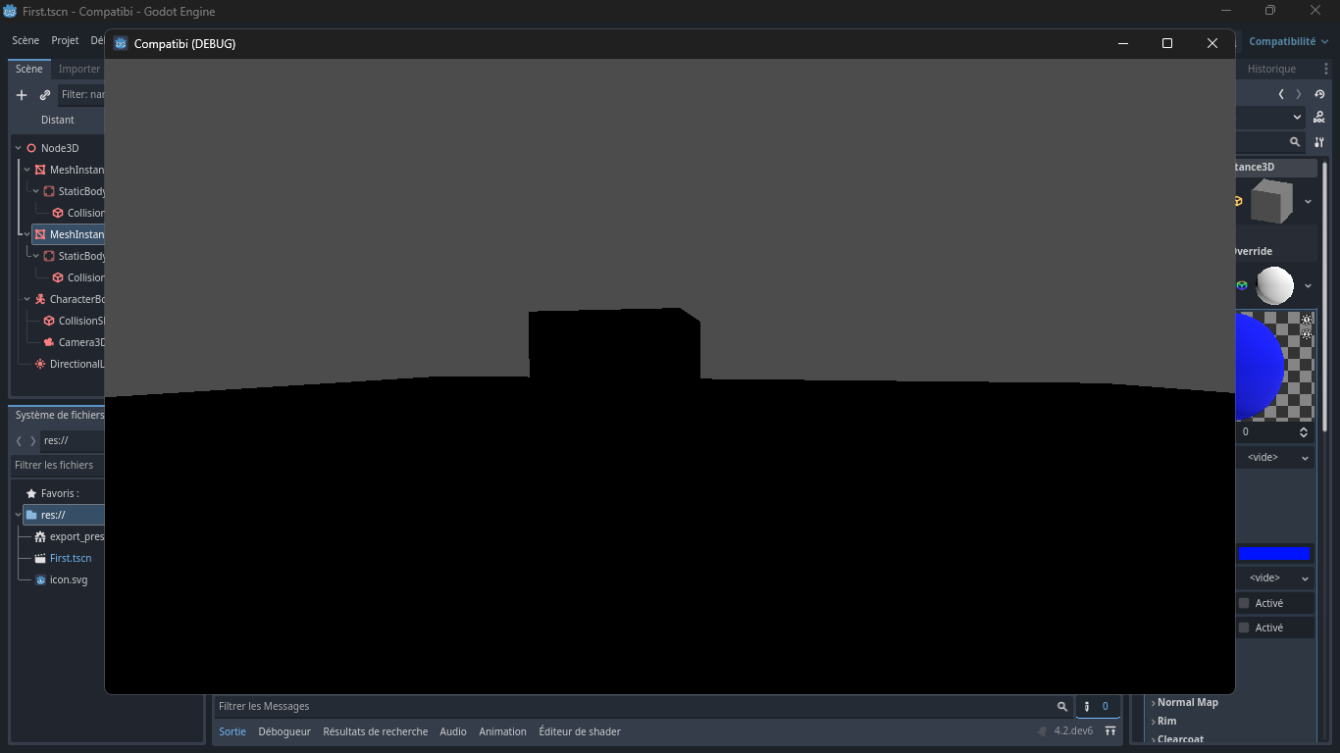This screenshot has width=1340, height=753.
Task: Open the first vide dropdown
Action: tap(1274, 457)
